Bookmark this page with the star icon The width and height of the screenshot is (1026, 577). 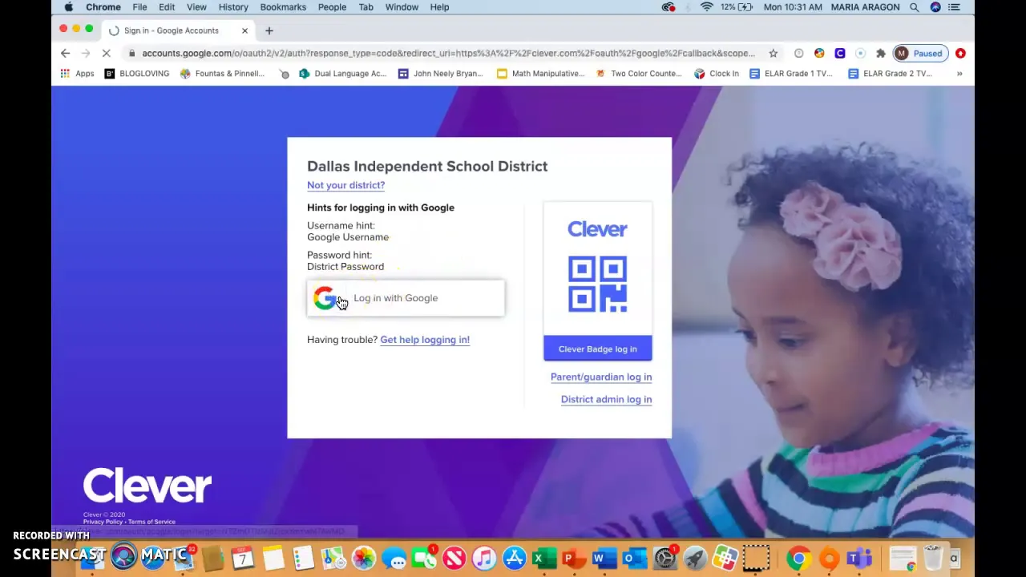(773, 53)
